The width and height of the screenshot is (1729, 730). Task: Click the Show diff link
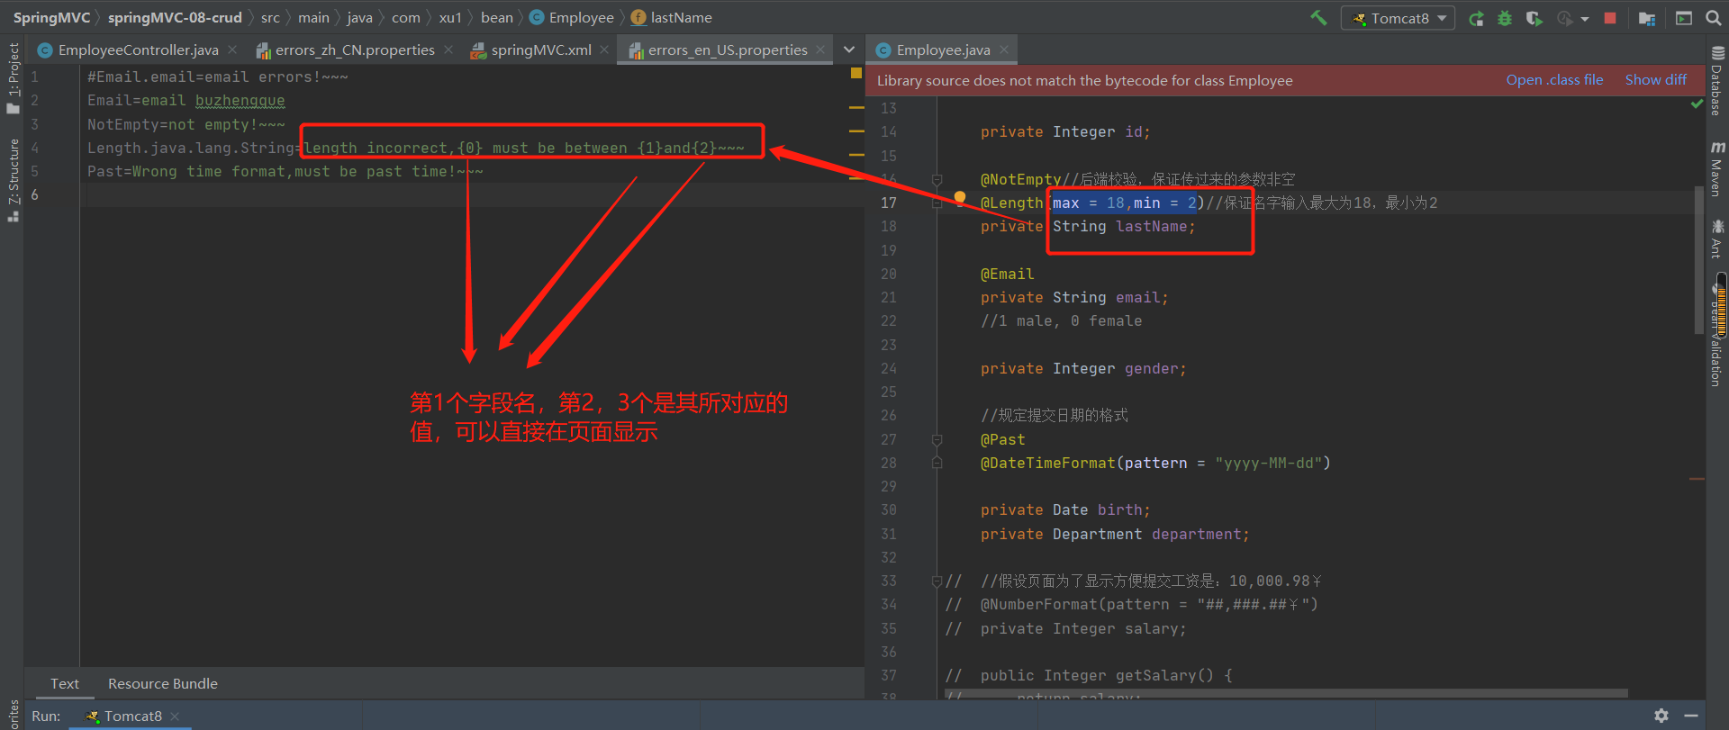click(1655, 79)
